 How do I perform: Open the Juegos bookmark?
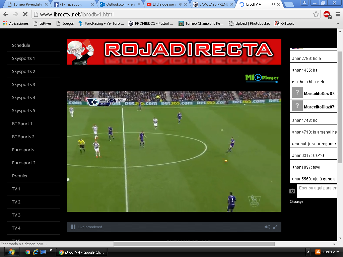tap(65, 23)
